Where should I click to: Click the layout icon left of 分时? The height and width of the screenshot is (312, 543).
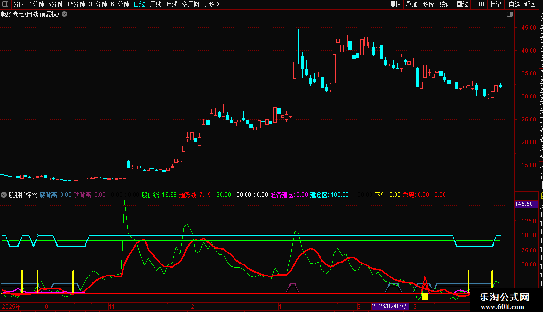6,4
